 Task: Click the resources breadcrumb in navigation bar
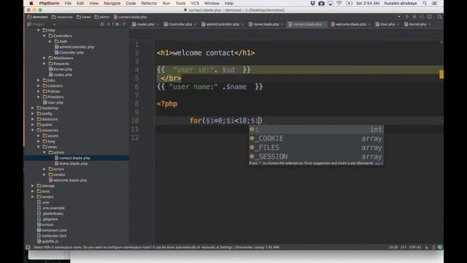coord(62,17)
